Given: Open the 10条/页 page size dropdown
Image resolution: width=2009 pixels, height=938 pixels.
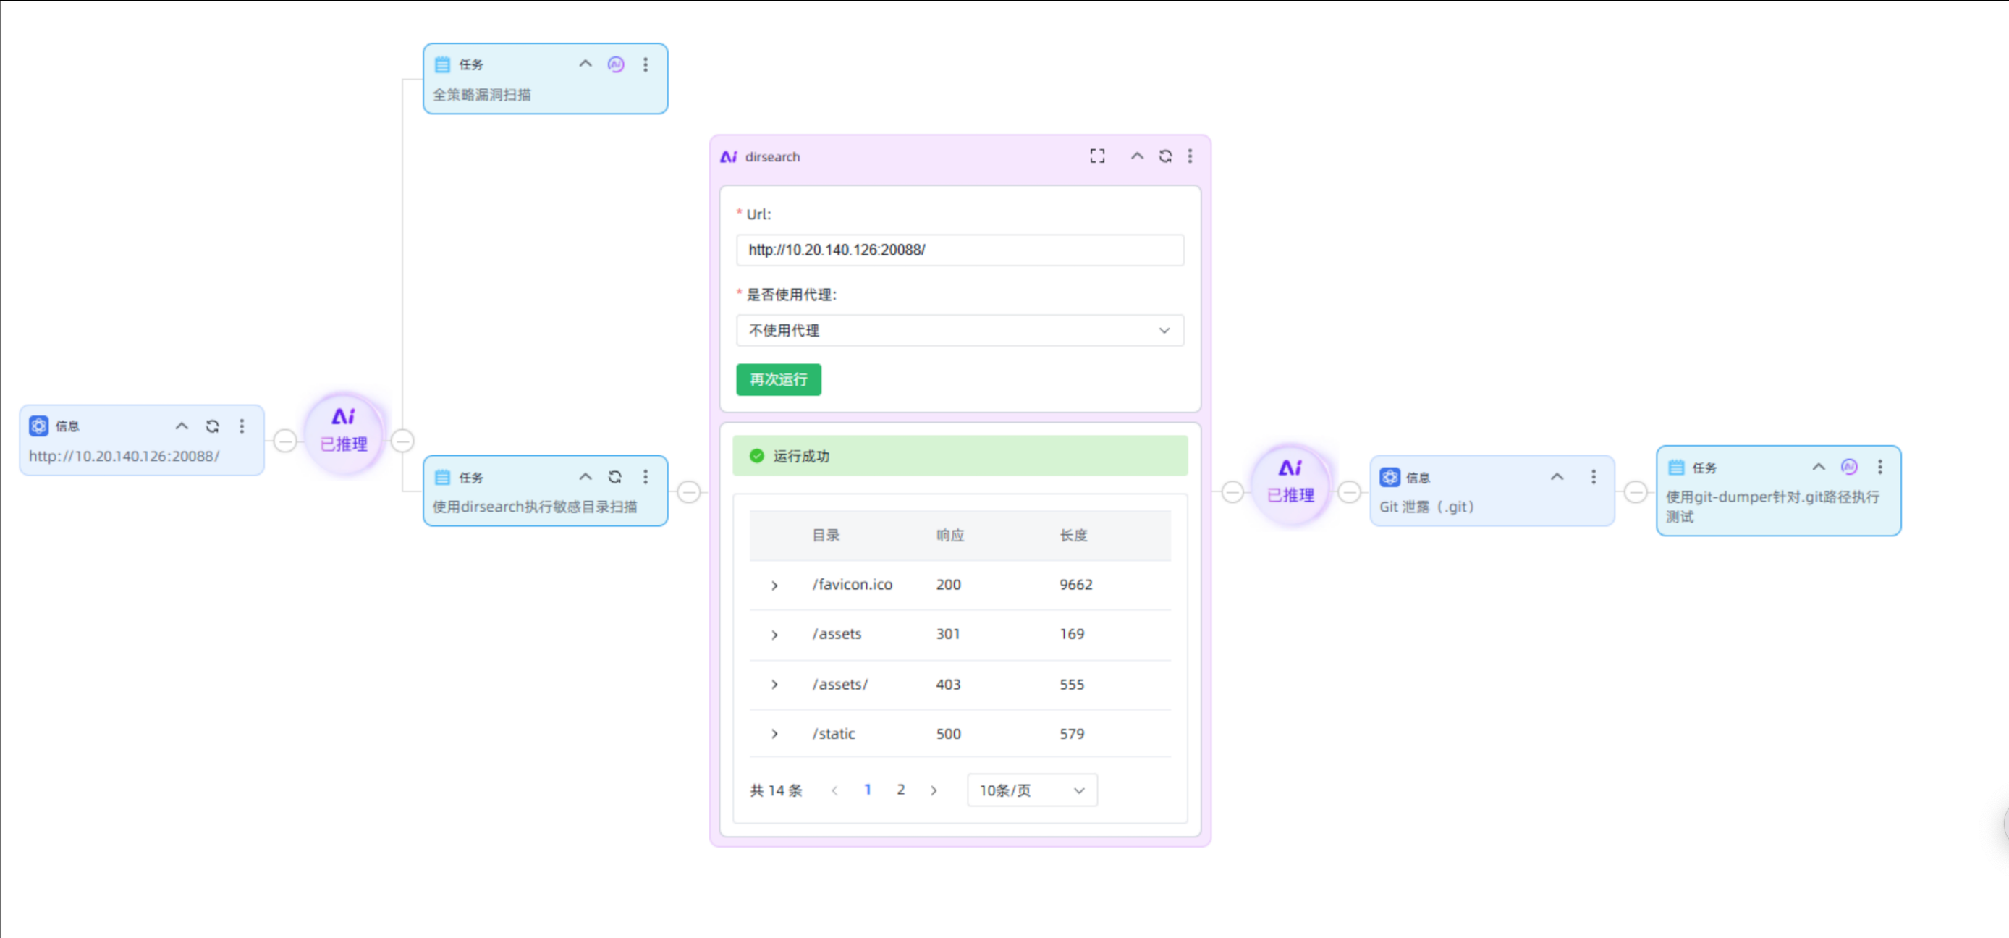Looking at the screenshot, I should pos(1031,790).
